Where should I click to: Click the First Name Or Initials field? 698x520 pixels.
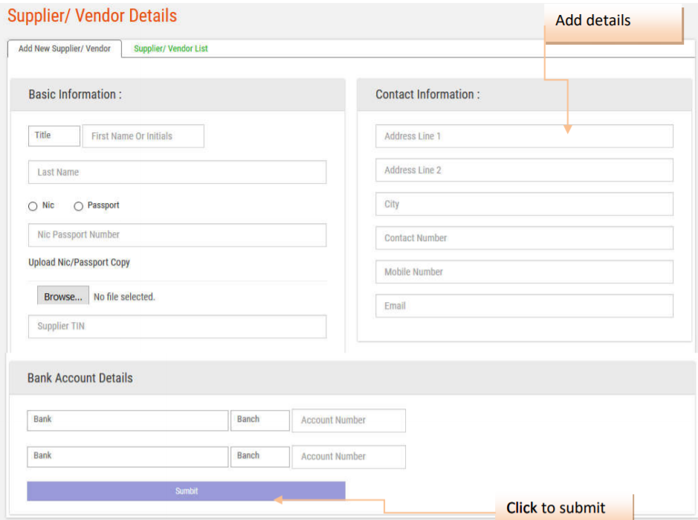point(143,137)
